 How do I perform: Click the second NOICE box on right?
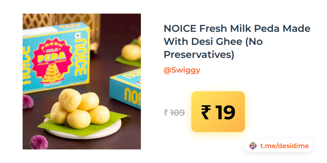tap(125, 88)
